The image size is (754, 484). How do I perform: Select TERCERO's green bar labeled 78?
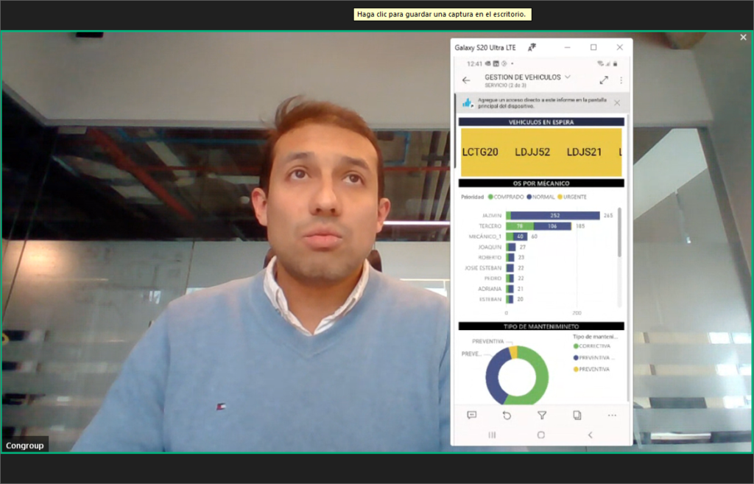(519, 226)
